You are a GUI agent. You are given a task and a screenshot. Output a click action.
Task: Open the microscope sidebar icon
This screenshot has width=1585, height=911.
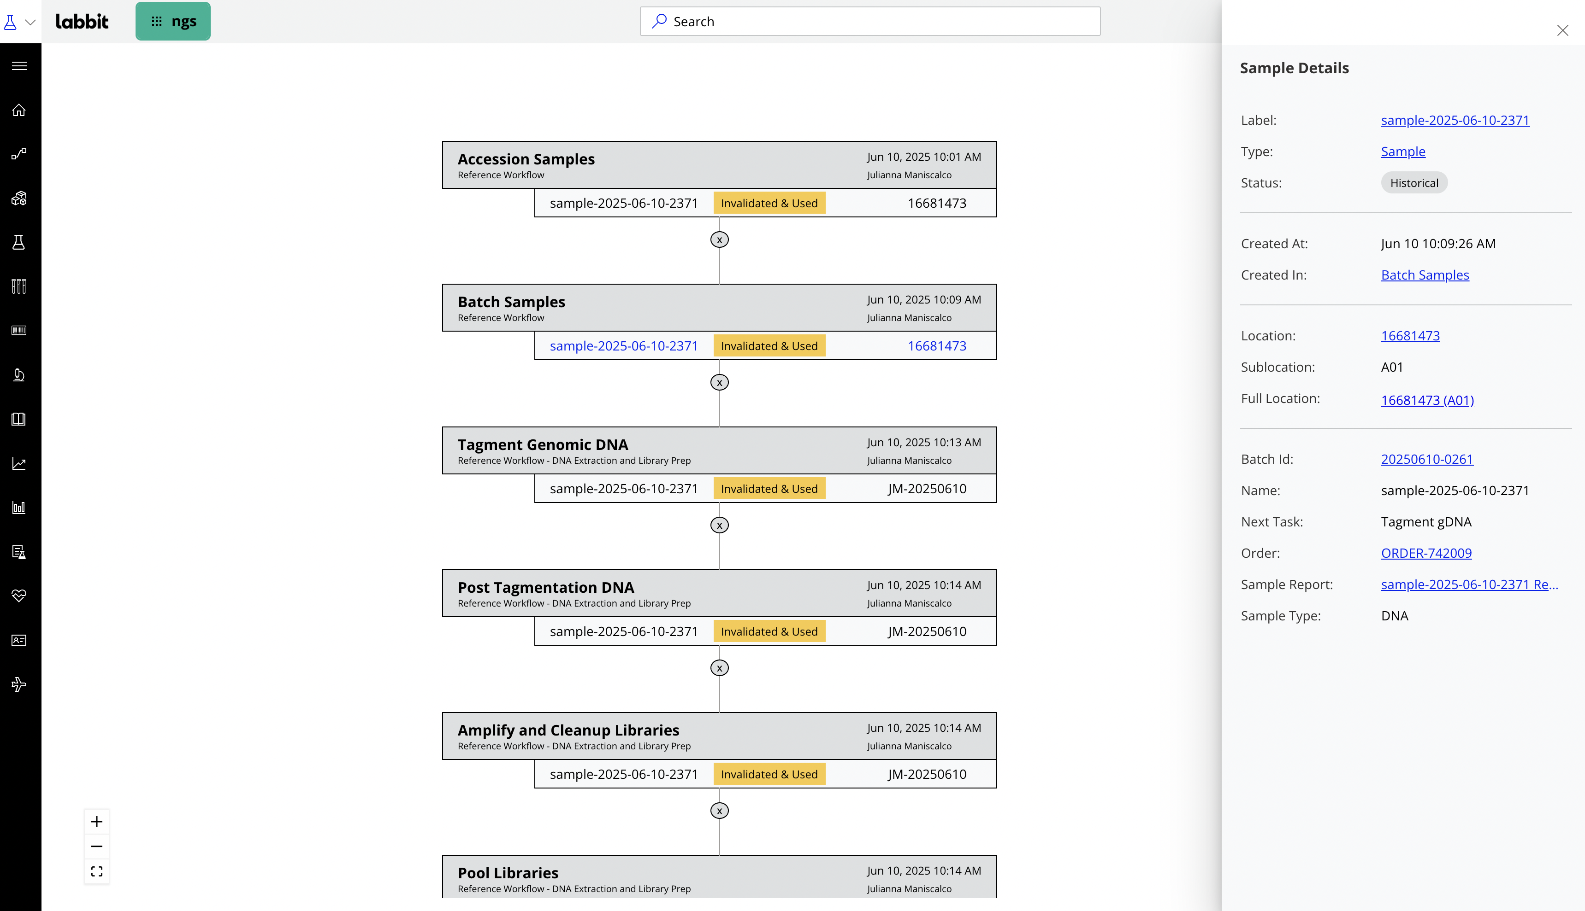point(19,375)
